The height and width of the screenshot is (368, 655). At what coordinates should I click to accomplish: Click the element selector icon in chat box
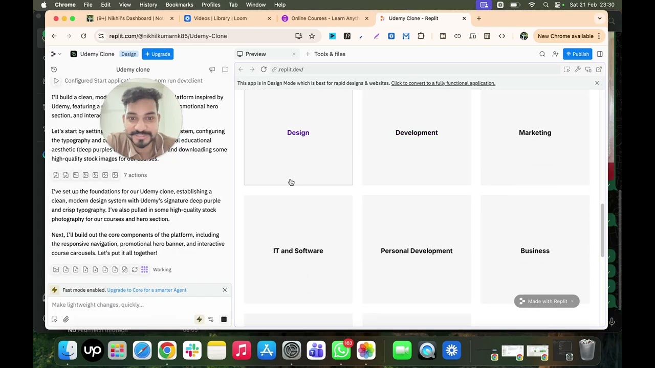54,320
